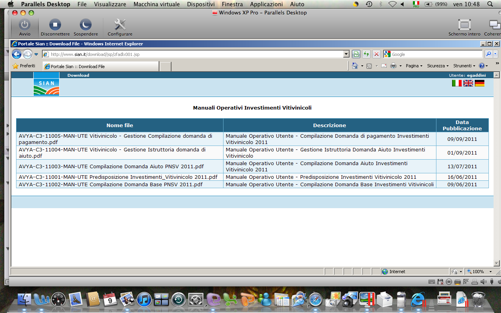Switch site language to English flag

(x=468, y=83)
